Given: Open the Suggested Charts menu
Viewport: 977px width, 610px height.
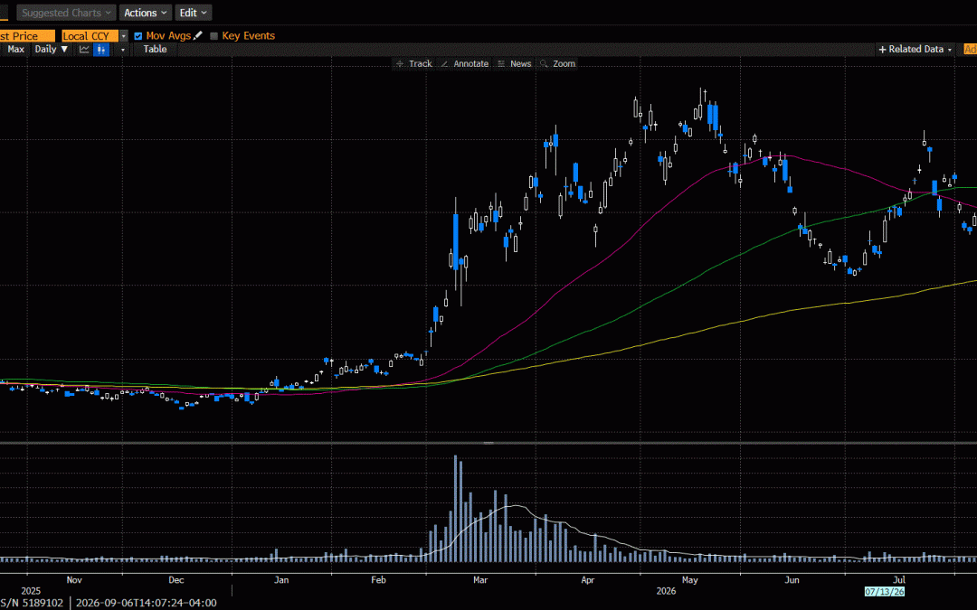Looking at the screenshot, I should coord(66,13).
